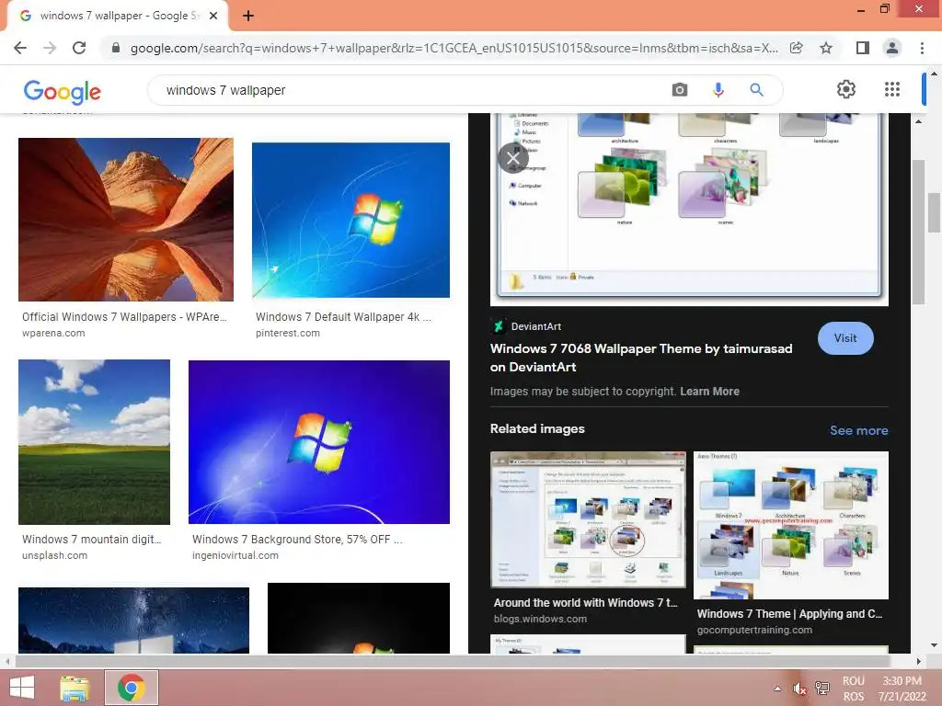The image size is (942, 706).
Task: Close the windows 7 wallpaper tab
Action: (213, 16)
